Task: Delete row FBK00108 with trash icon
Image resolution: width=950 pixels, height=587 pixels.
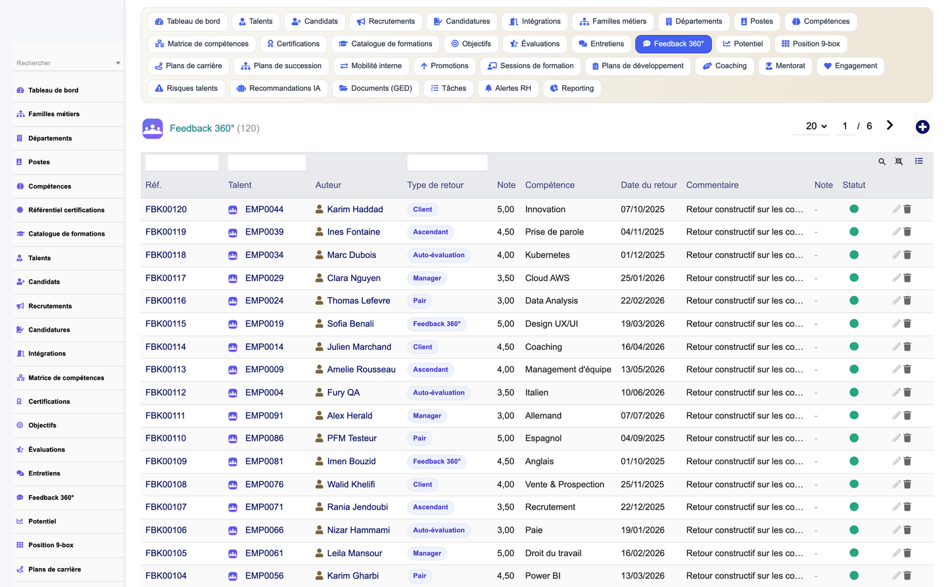Action: [907, 484]
